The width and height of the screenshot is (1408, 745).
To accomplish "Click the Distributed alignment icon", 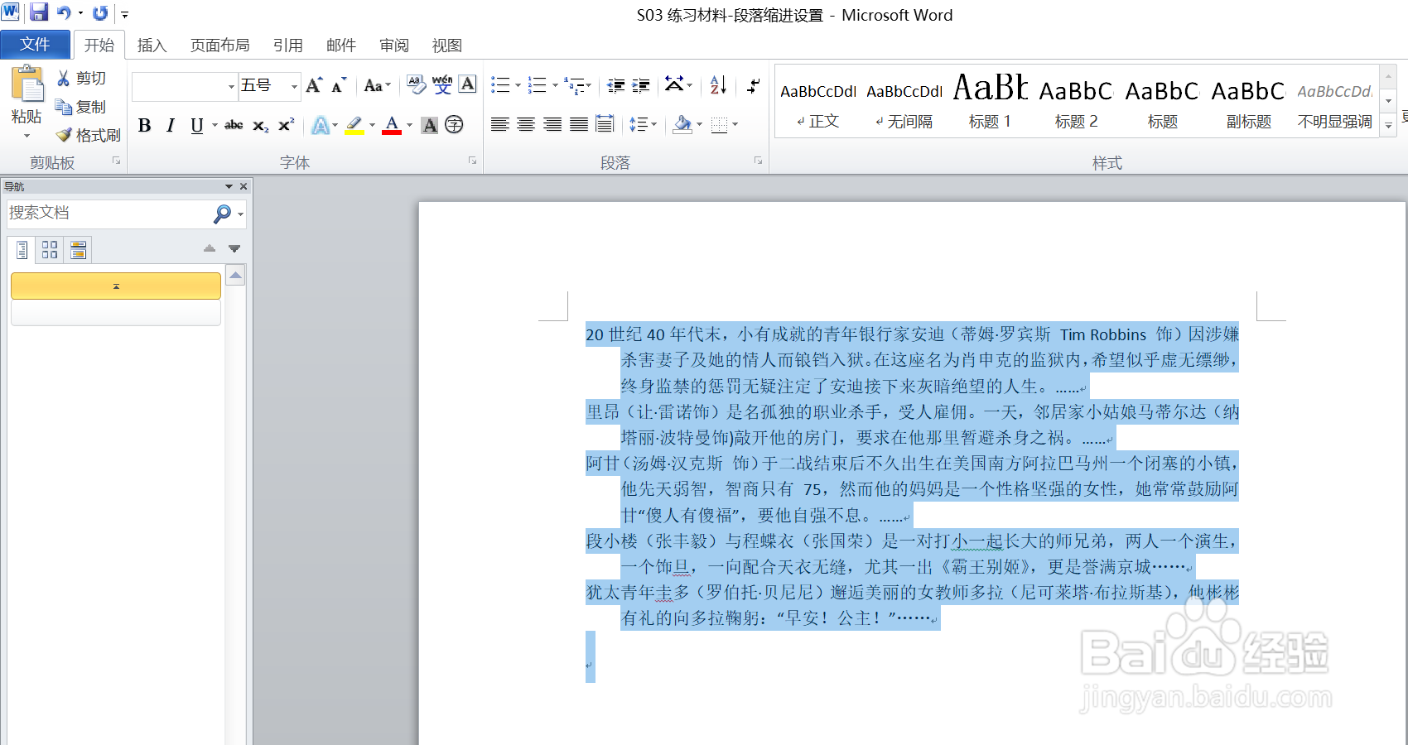I will click(x=605, y=124).
